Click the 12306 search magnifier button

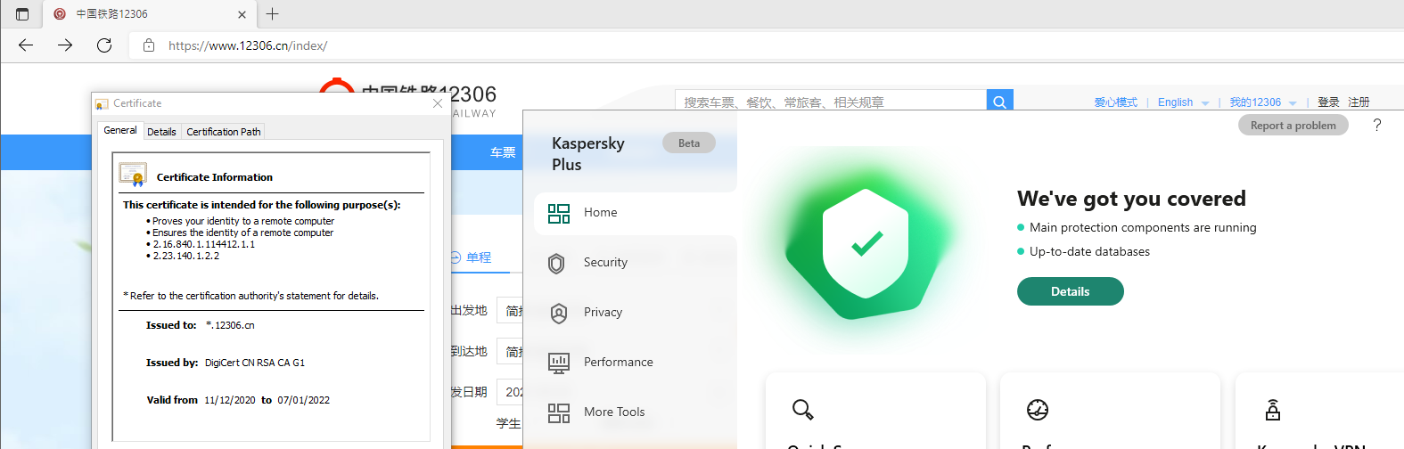click(x=1000, y=102)
